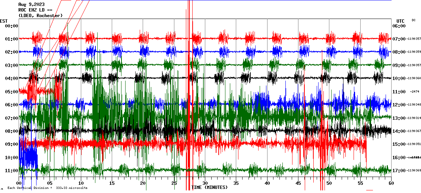Viewport: 421px width, 193px height.
Task: Click the Aug 9,2023 date label
Action: [31, 4]
